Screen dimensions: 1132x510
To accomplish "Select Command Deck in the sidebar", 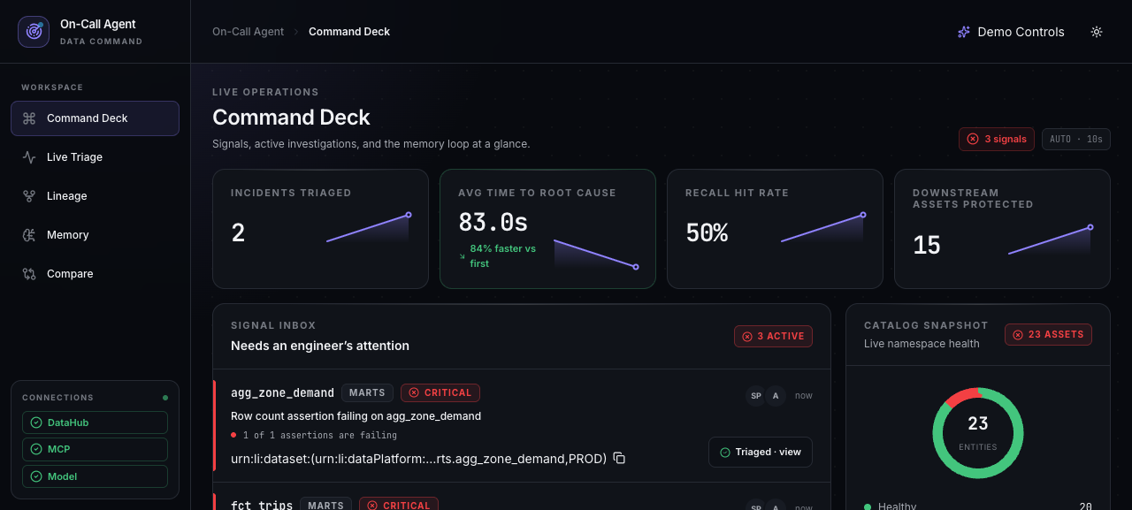I will pos(95,118).
